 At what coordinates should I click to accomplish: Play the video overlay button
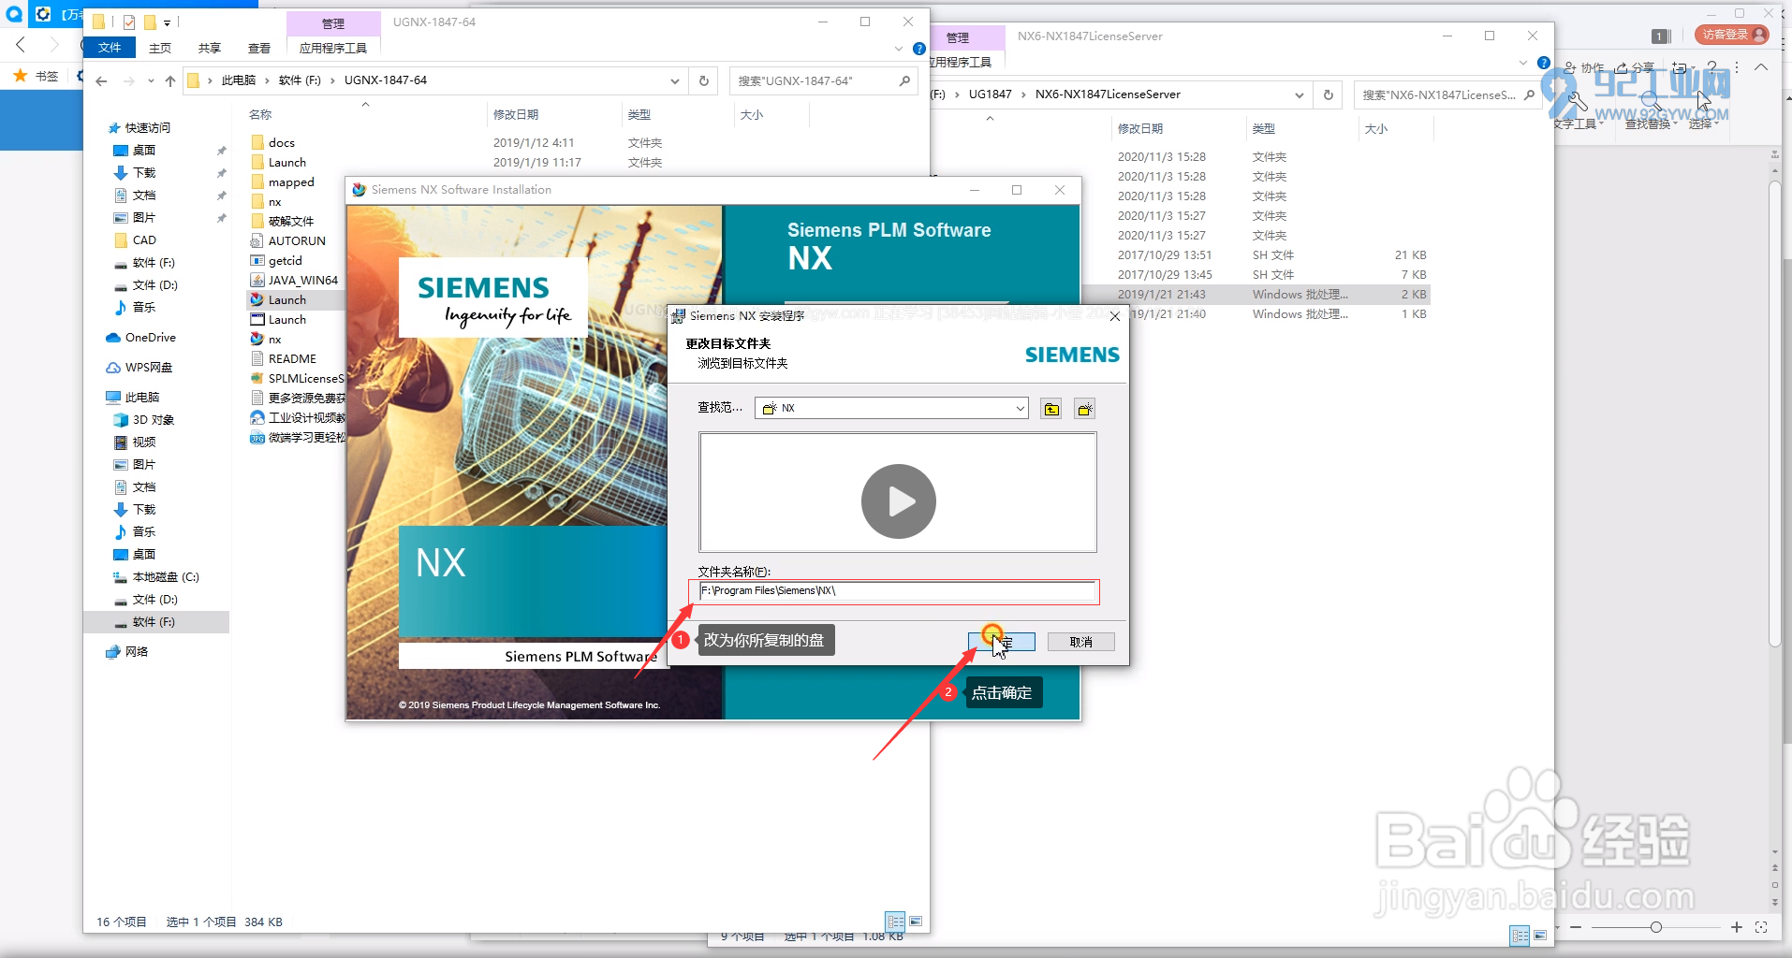coord(898,501)
